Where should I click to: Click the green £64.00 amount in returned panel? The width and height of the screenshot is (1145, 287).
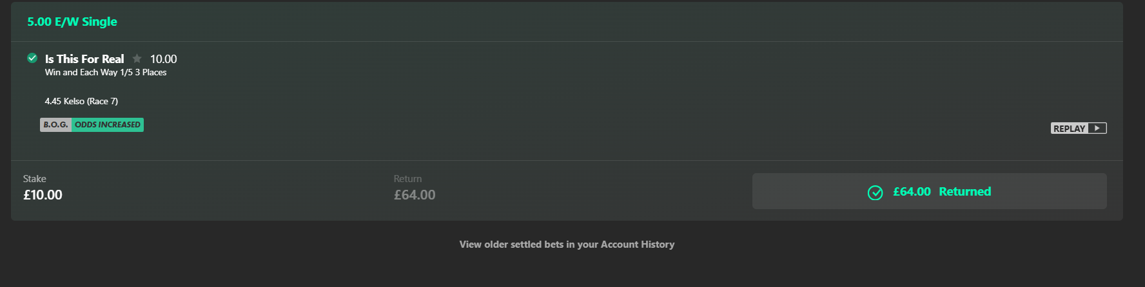912,192
